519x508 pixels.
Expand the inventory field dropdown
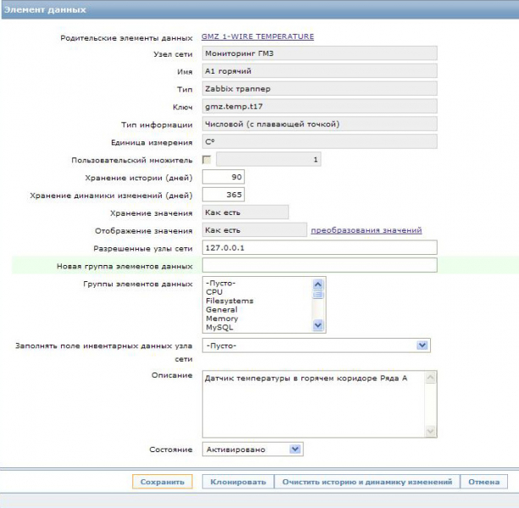pyautogui.click(x=422, y=345)
